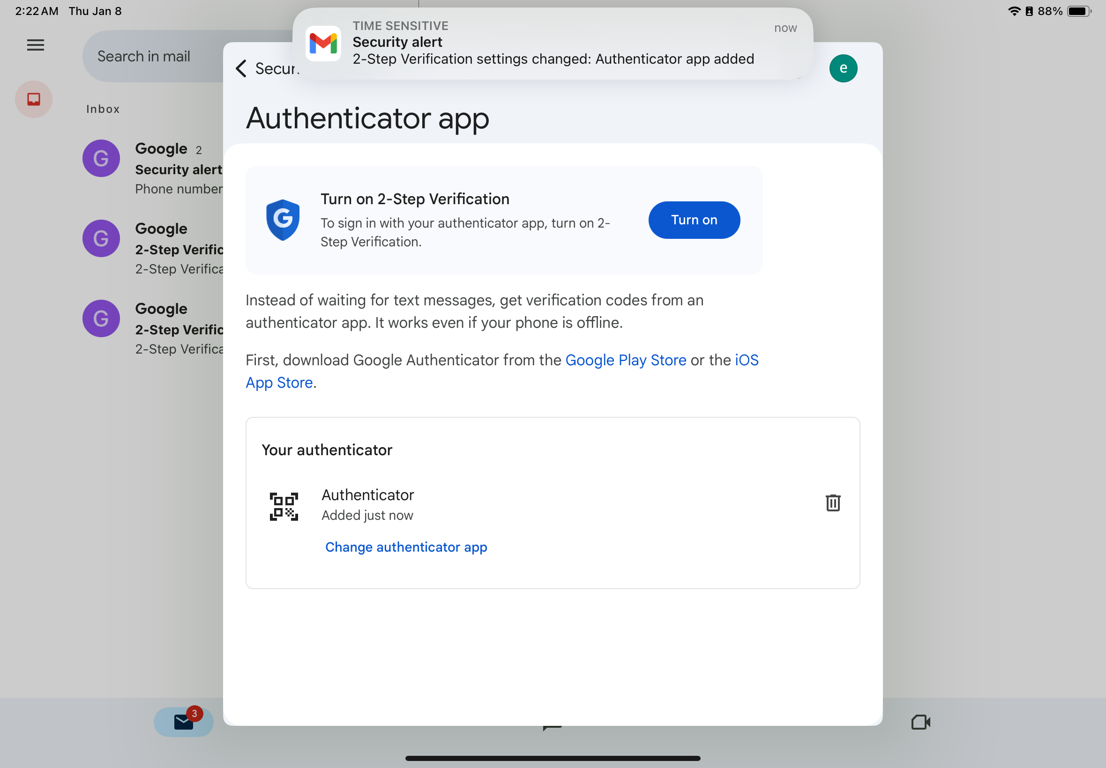Screen dimensions: 1106x768
Task: Tap the Gmail icon in notification banner
Action: 323,43
